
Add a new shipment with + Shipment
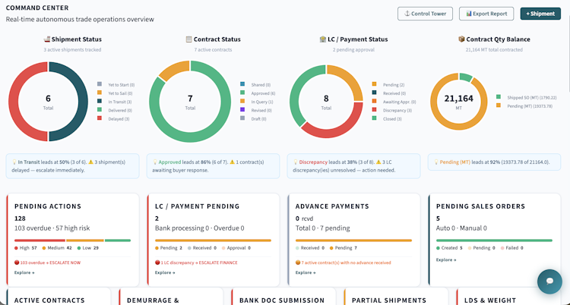[x=540, y=14]
